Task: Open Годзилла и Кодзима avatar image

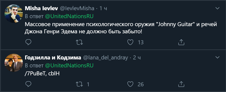Action: [x=14, y=63]
